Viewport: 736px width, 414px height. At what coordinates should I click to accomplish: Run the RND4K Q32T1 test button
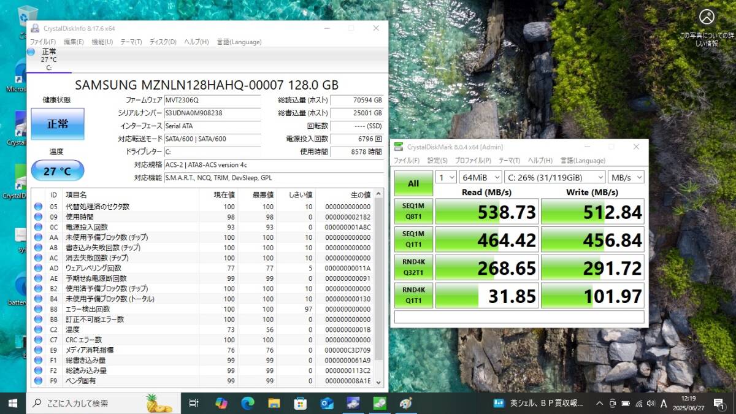click(413, 267)
